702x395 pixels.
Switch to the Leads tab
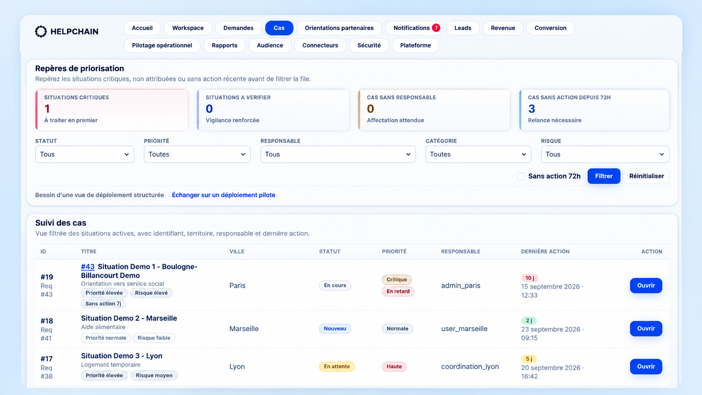click(463, 28)
